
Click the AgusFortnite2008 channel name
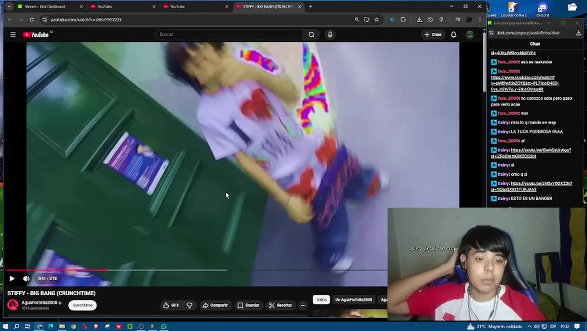coord(40,302)
